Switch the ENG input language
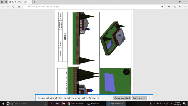The image size is (188, 106). click(171, 104)
